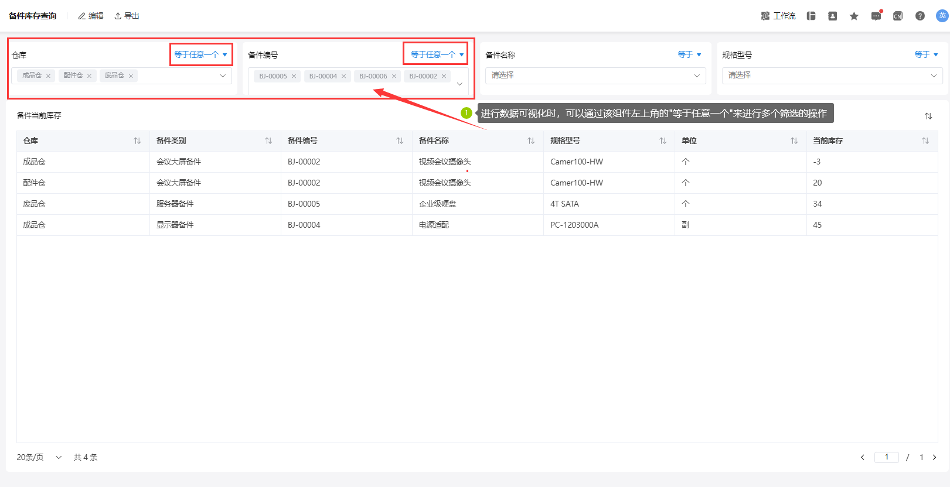This screenshot has width=950, height=487.
Task: Go to previous page arrow
Action: 862,457
